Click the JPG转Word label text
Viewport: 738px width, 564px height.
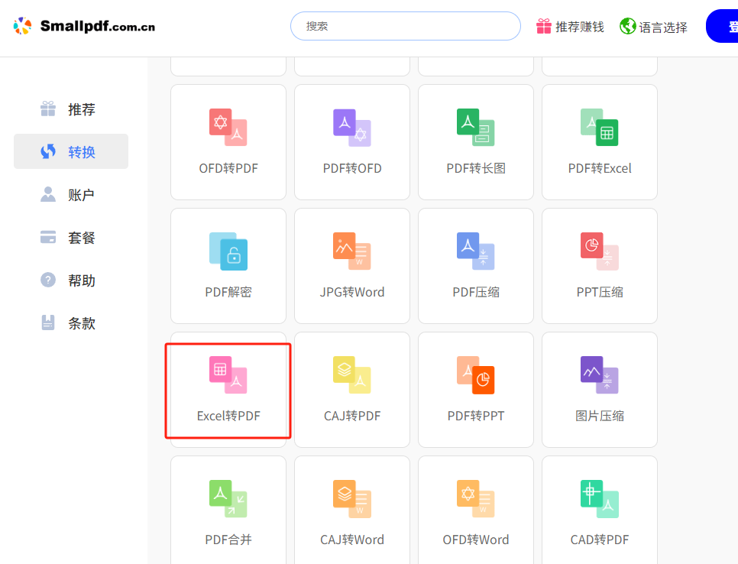[x=352, y=292]
